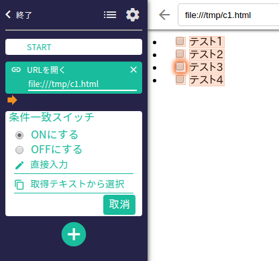
Task: Click the pencil icon for 直接入力
Action: (x=19, y=165)
